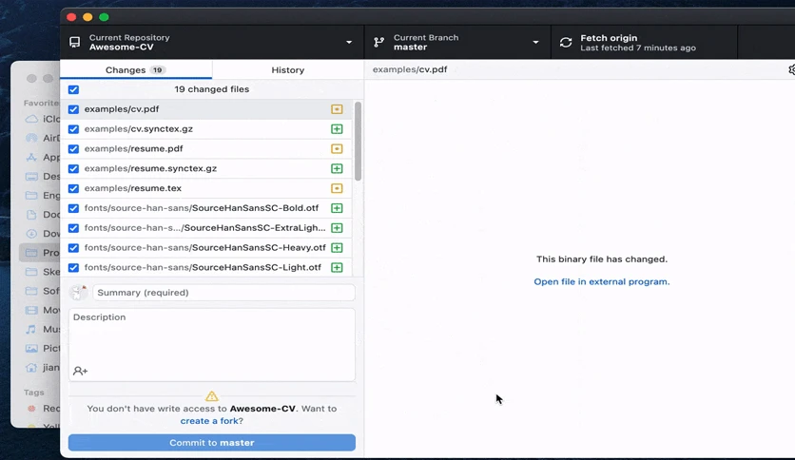Uncheck the examples/resume.synctex.gz checkbox

pyautogui.click(x=73, y=168)
